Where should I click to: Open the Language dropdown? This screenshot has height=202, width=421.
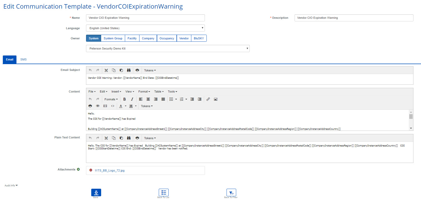145,28
